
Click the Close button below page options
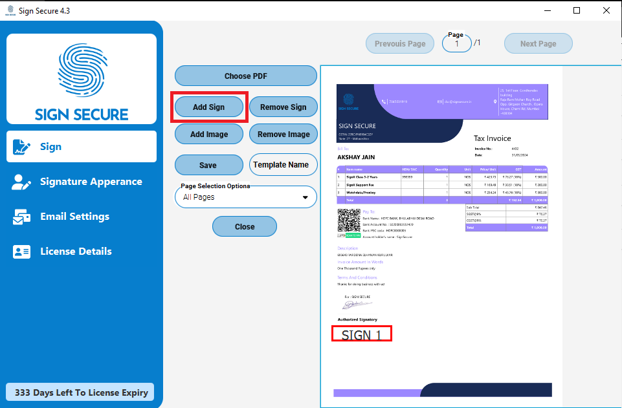[x=245, y=226]
